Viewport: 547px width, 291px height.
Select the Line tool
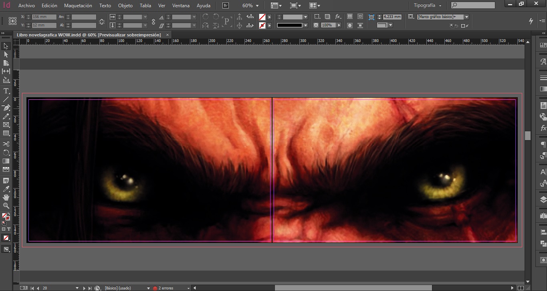click(x=6, y=99)
